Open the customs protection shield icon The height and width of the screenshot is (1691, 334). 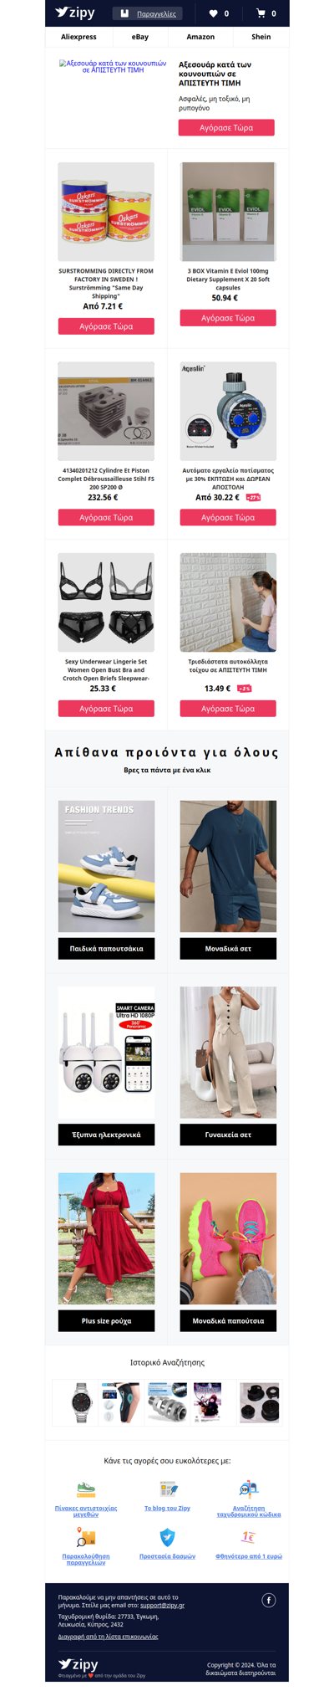coord(167,1537)
